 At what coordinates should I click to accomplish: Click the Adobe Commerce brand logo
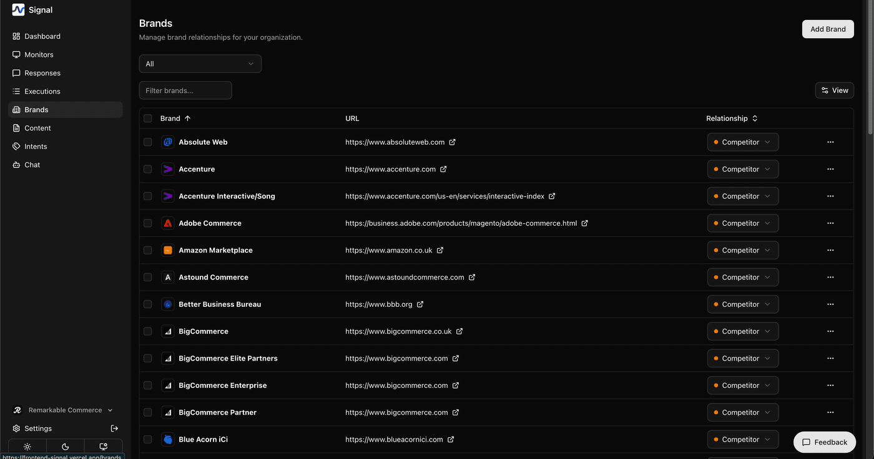pos(167,223)
